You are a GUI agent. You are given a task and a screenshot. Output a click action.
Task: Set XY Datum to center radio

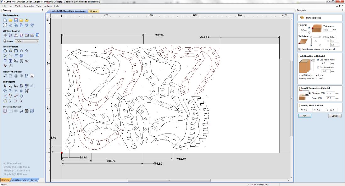click(x=316, y=41)
